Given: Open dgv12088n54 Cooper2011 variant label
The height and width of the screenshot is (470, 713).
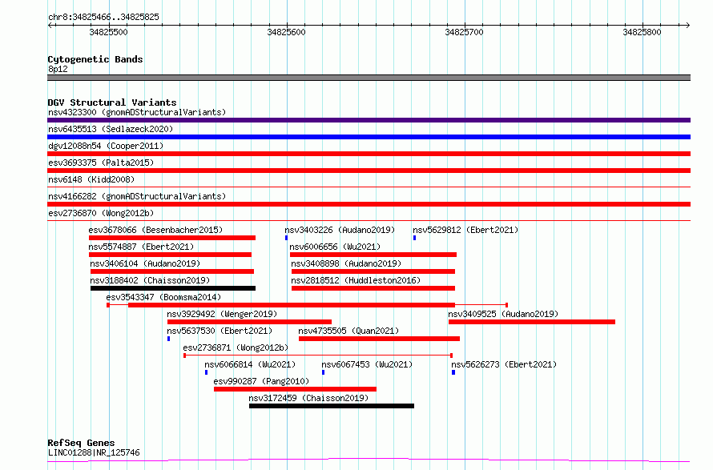Looking at the screenshot, I should [106, 146].
